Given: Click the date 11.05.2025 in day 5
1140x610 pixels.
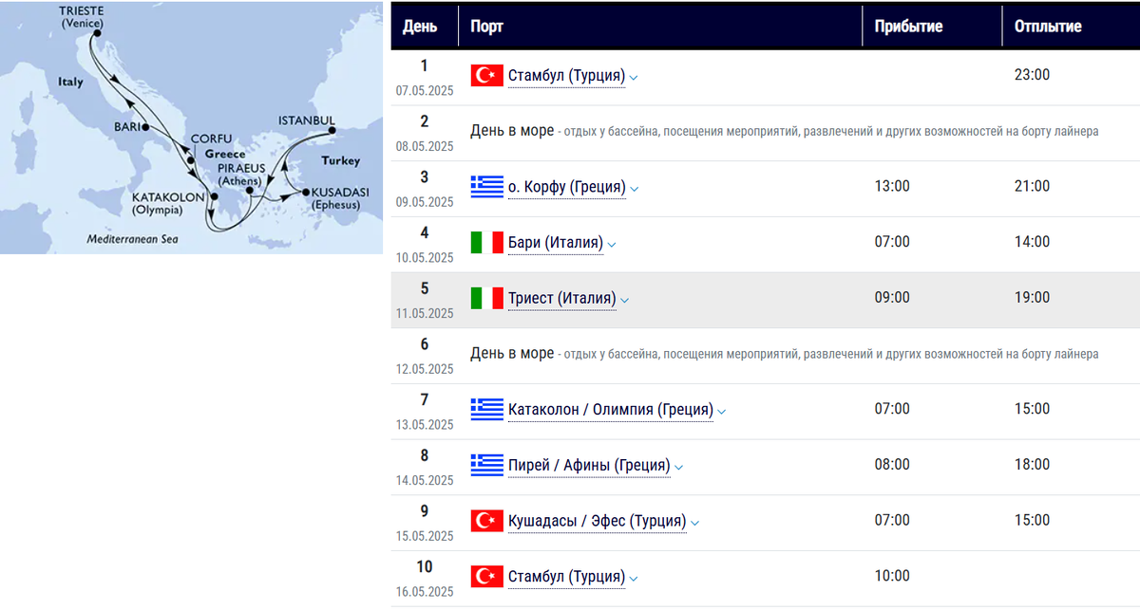Looking at the screenshot, I should [x=425, y=313].
